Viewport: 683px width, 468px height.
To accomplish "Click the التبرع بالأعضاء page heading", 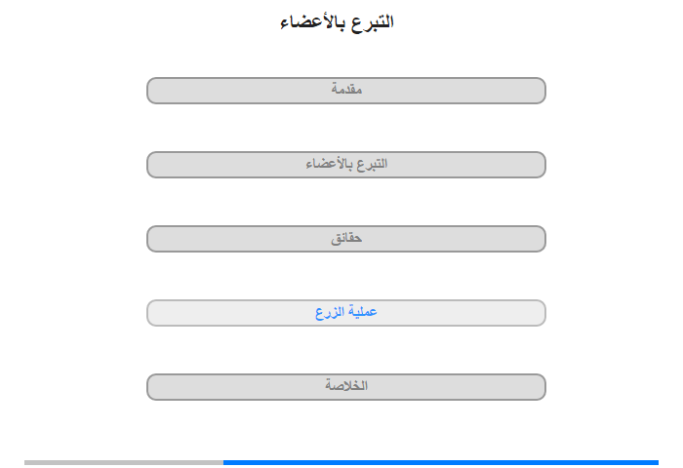I will 337,21.
